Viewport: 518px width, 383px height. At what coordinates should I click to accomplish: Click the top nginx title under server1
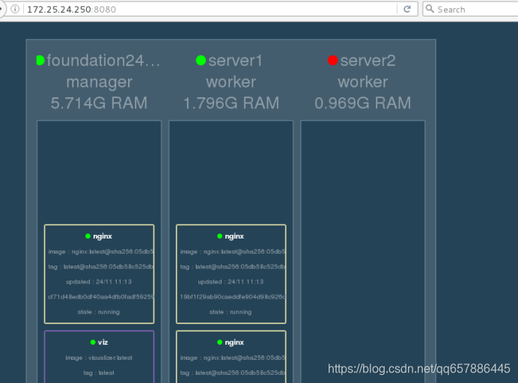[x=234, y=236]
